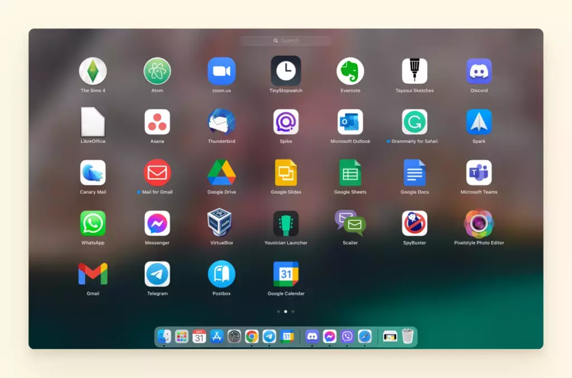
Task: Open Google Slides app
Action: pos(286,173)
